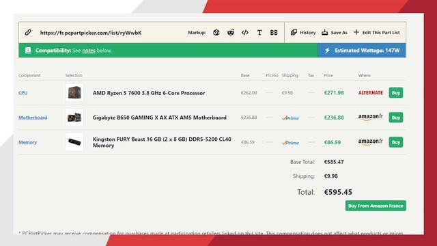437x246 pixels.
Task: Click the CPU shipping cost €9.98
Action: click(x=287, y=93)
